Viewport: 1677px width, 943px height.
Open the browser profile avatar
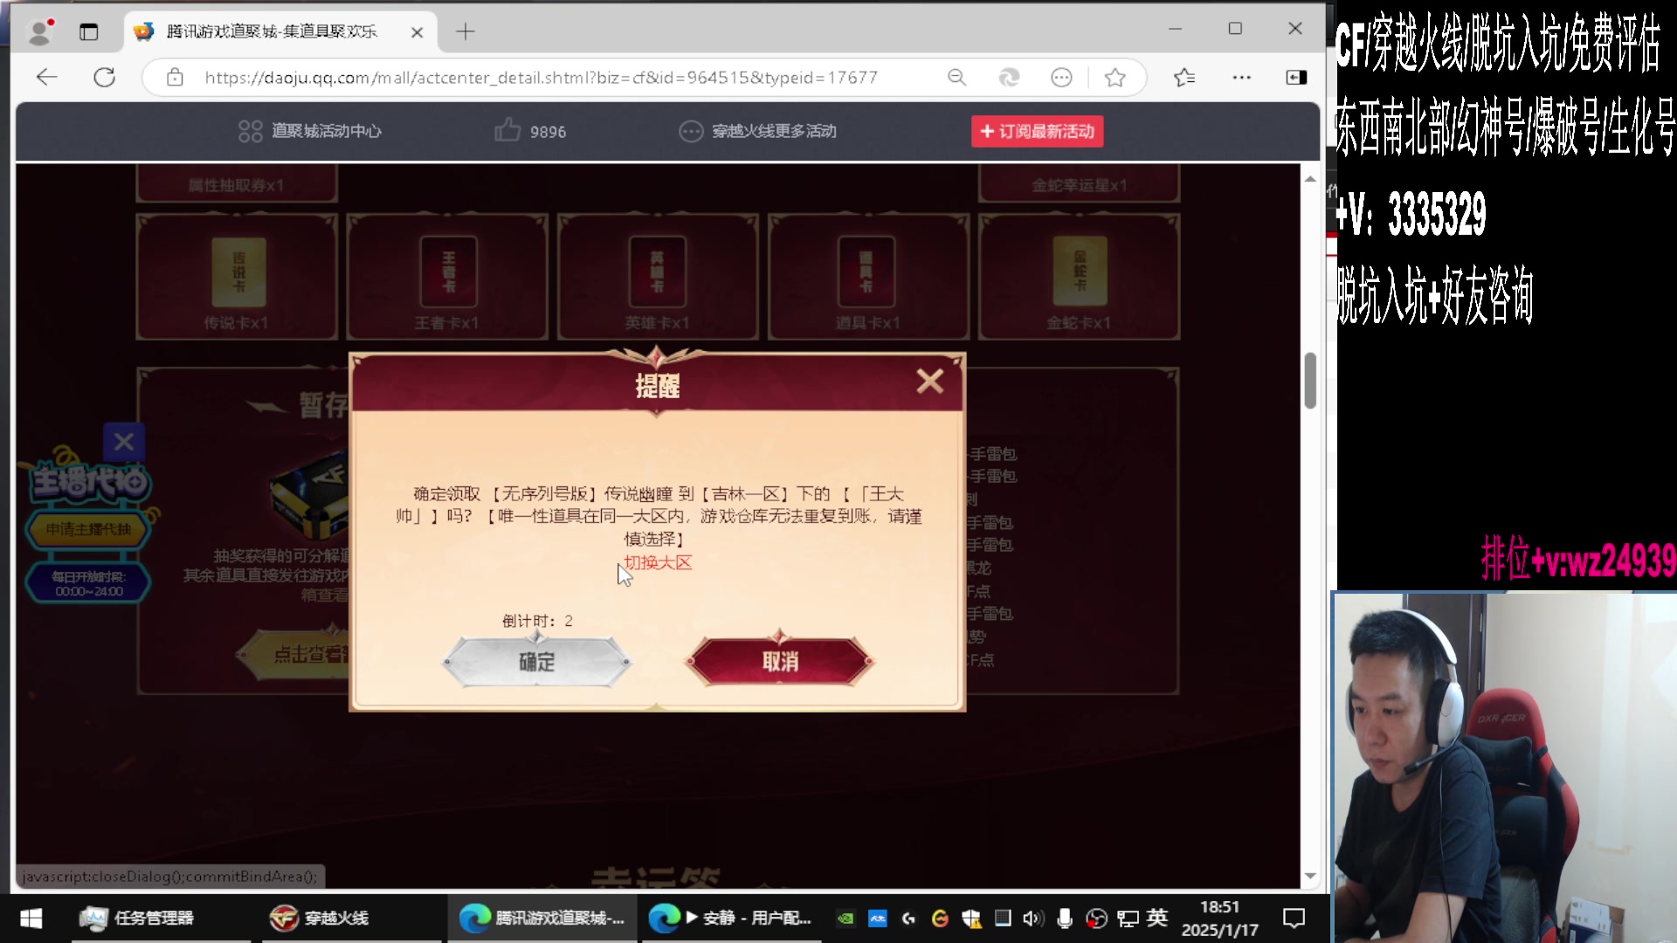[39, 31]
